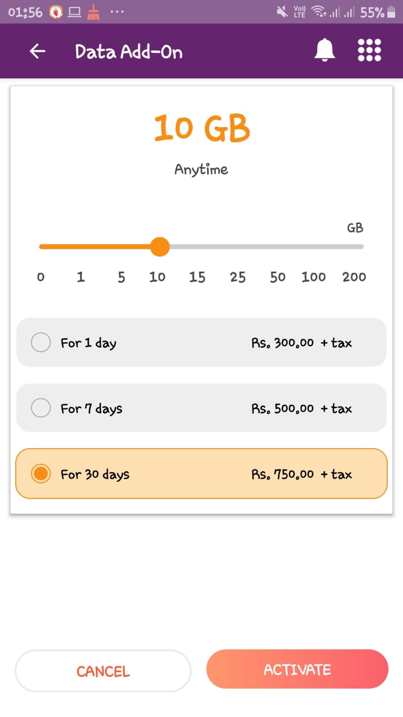
Task: Activate the selected data add-on
Action: click(297, 669)
